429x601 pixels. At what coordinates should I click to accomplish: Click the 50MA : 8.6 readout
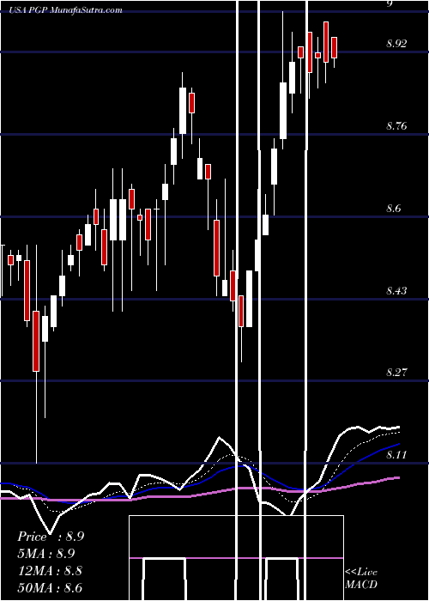(50, 587)
